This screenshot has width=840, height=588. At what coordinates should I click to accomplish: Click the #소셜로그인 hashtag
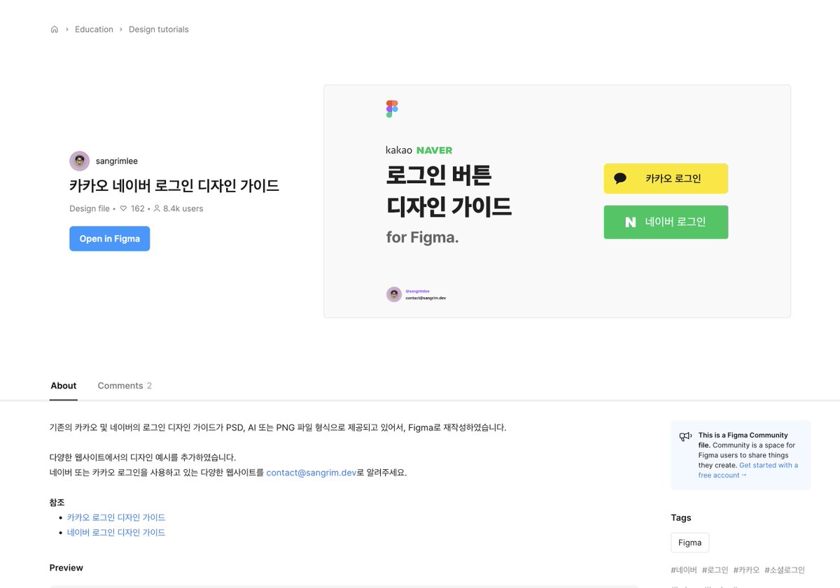[x=785, y=570]
